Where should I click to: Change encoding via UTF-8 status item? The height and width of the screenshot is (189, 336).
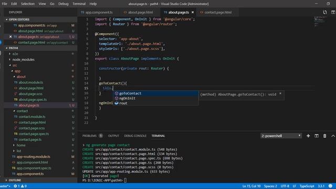click(x=285, y=186)
